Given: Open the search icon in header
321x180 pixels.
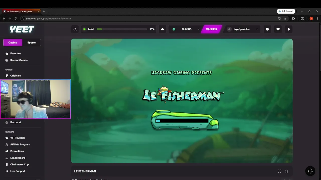Looking at the screenshot, I should pos(75,29).
